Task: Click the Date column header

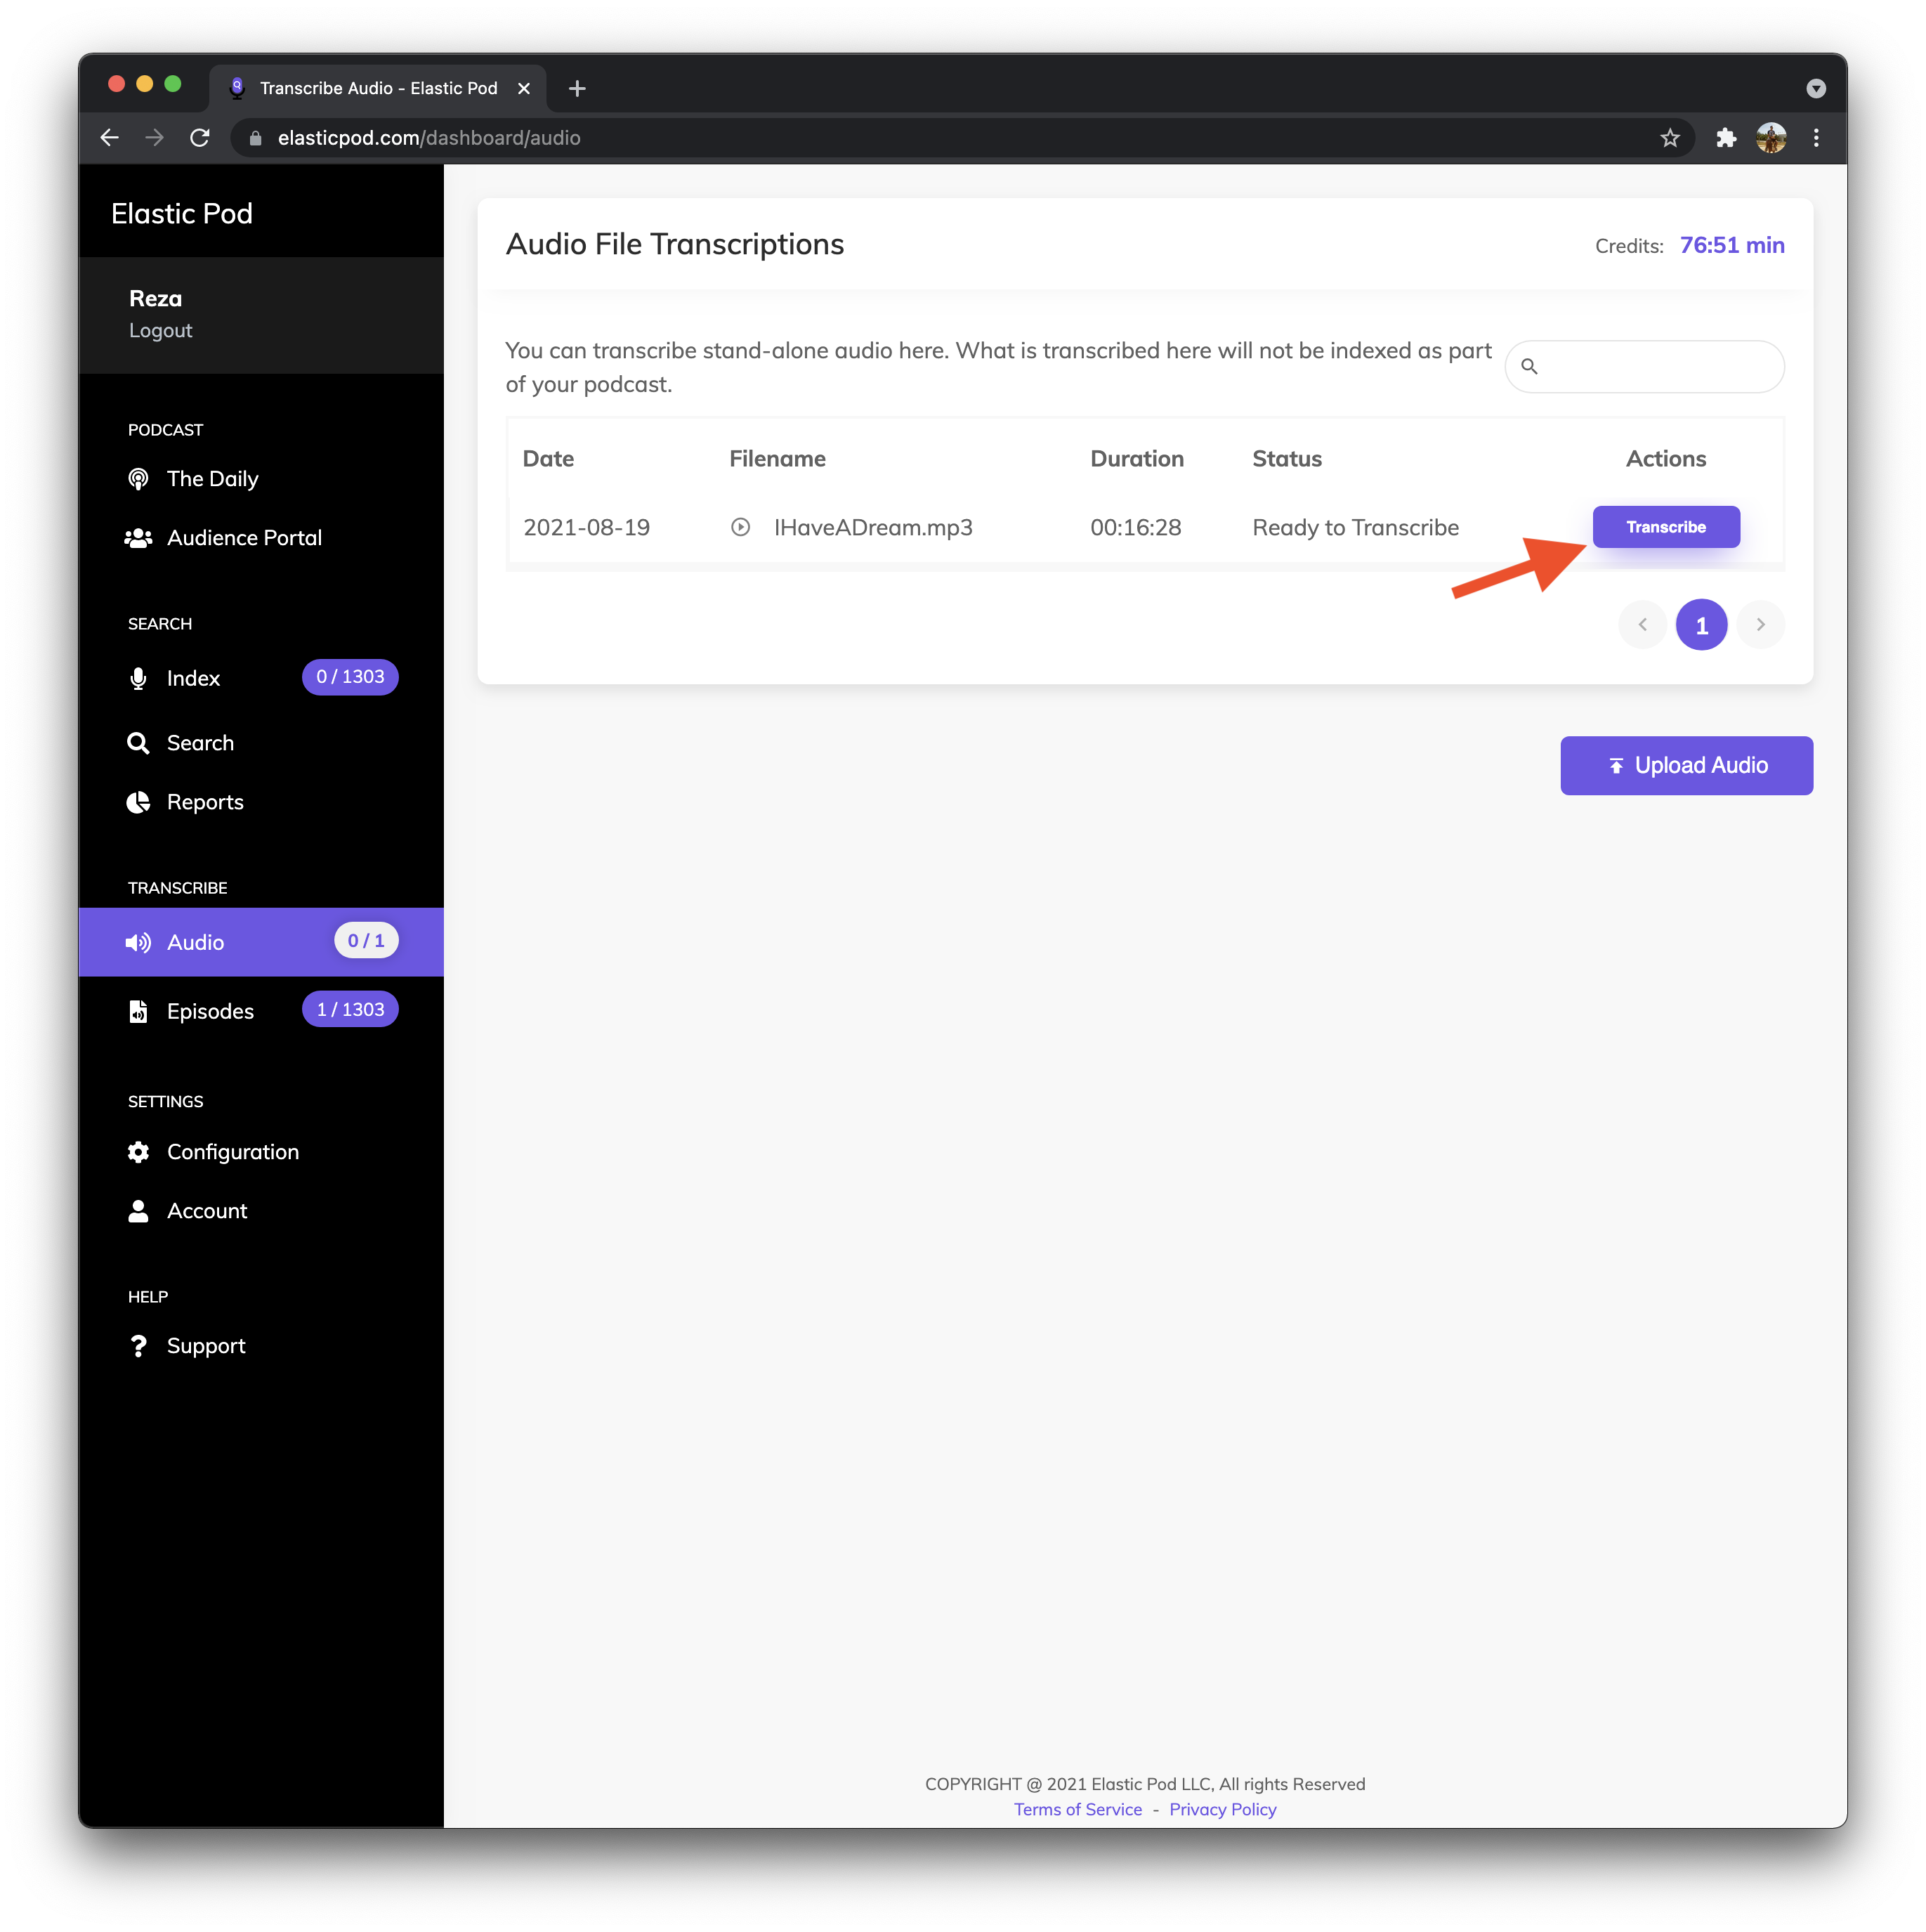Action: [x=548, y=459]
